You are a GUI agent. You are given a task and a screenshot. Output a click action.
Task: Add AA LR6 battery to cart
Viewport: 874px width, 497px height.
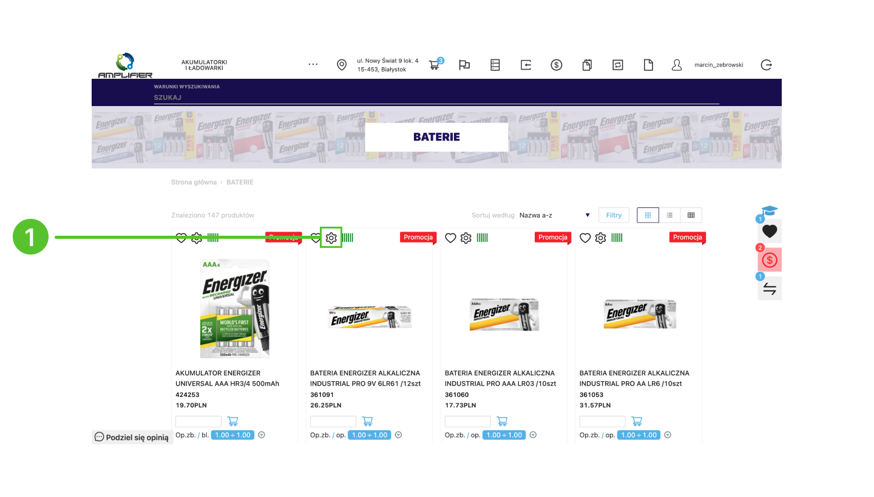coord(637,421)
